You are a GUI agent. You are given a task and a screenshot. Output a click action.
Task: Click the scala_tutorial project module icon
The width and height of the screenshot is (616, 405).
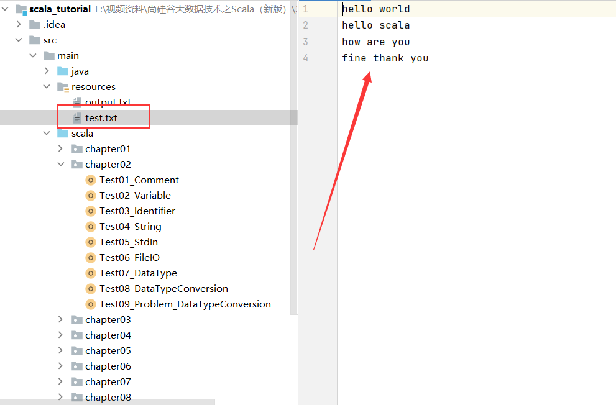point(21,9)
